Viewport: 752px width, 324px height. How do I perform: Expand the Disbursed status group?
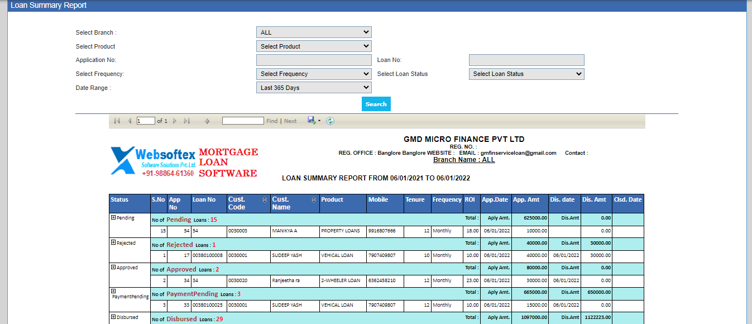tap(113, 317)
